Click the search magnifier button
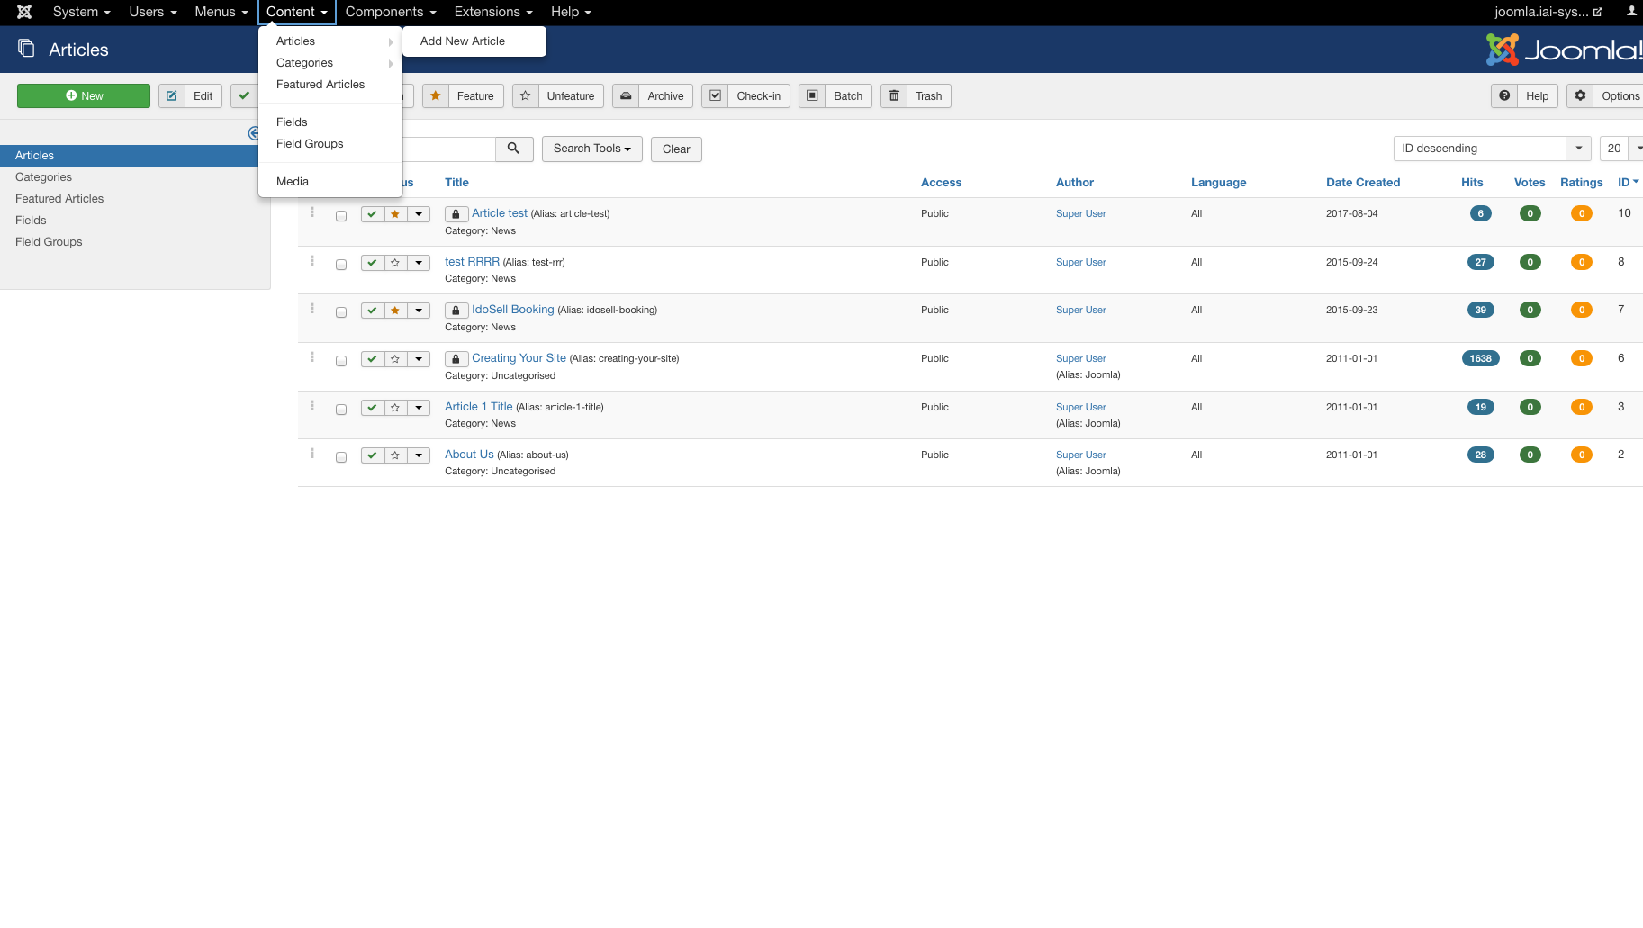 [514, 149]
